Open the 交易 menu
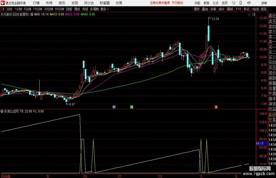 point(119,3)
